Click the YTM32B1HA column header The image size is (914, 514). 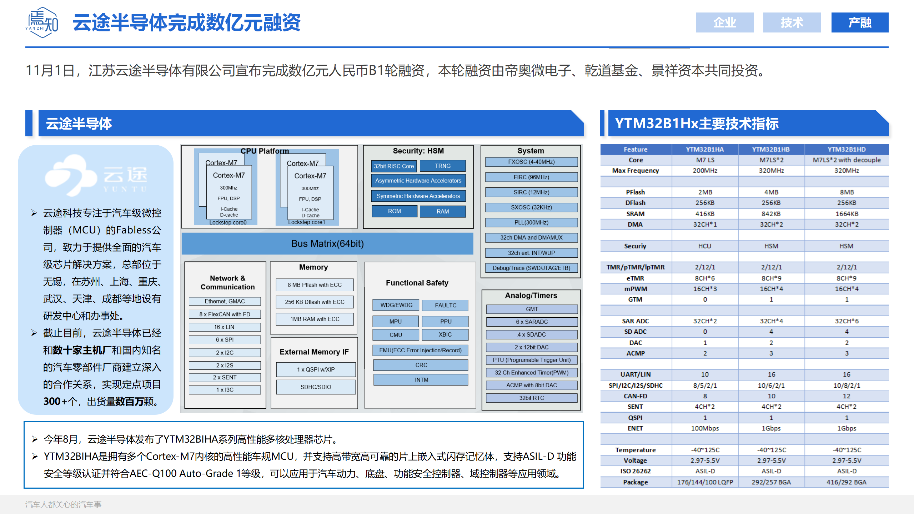(705, 149)
